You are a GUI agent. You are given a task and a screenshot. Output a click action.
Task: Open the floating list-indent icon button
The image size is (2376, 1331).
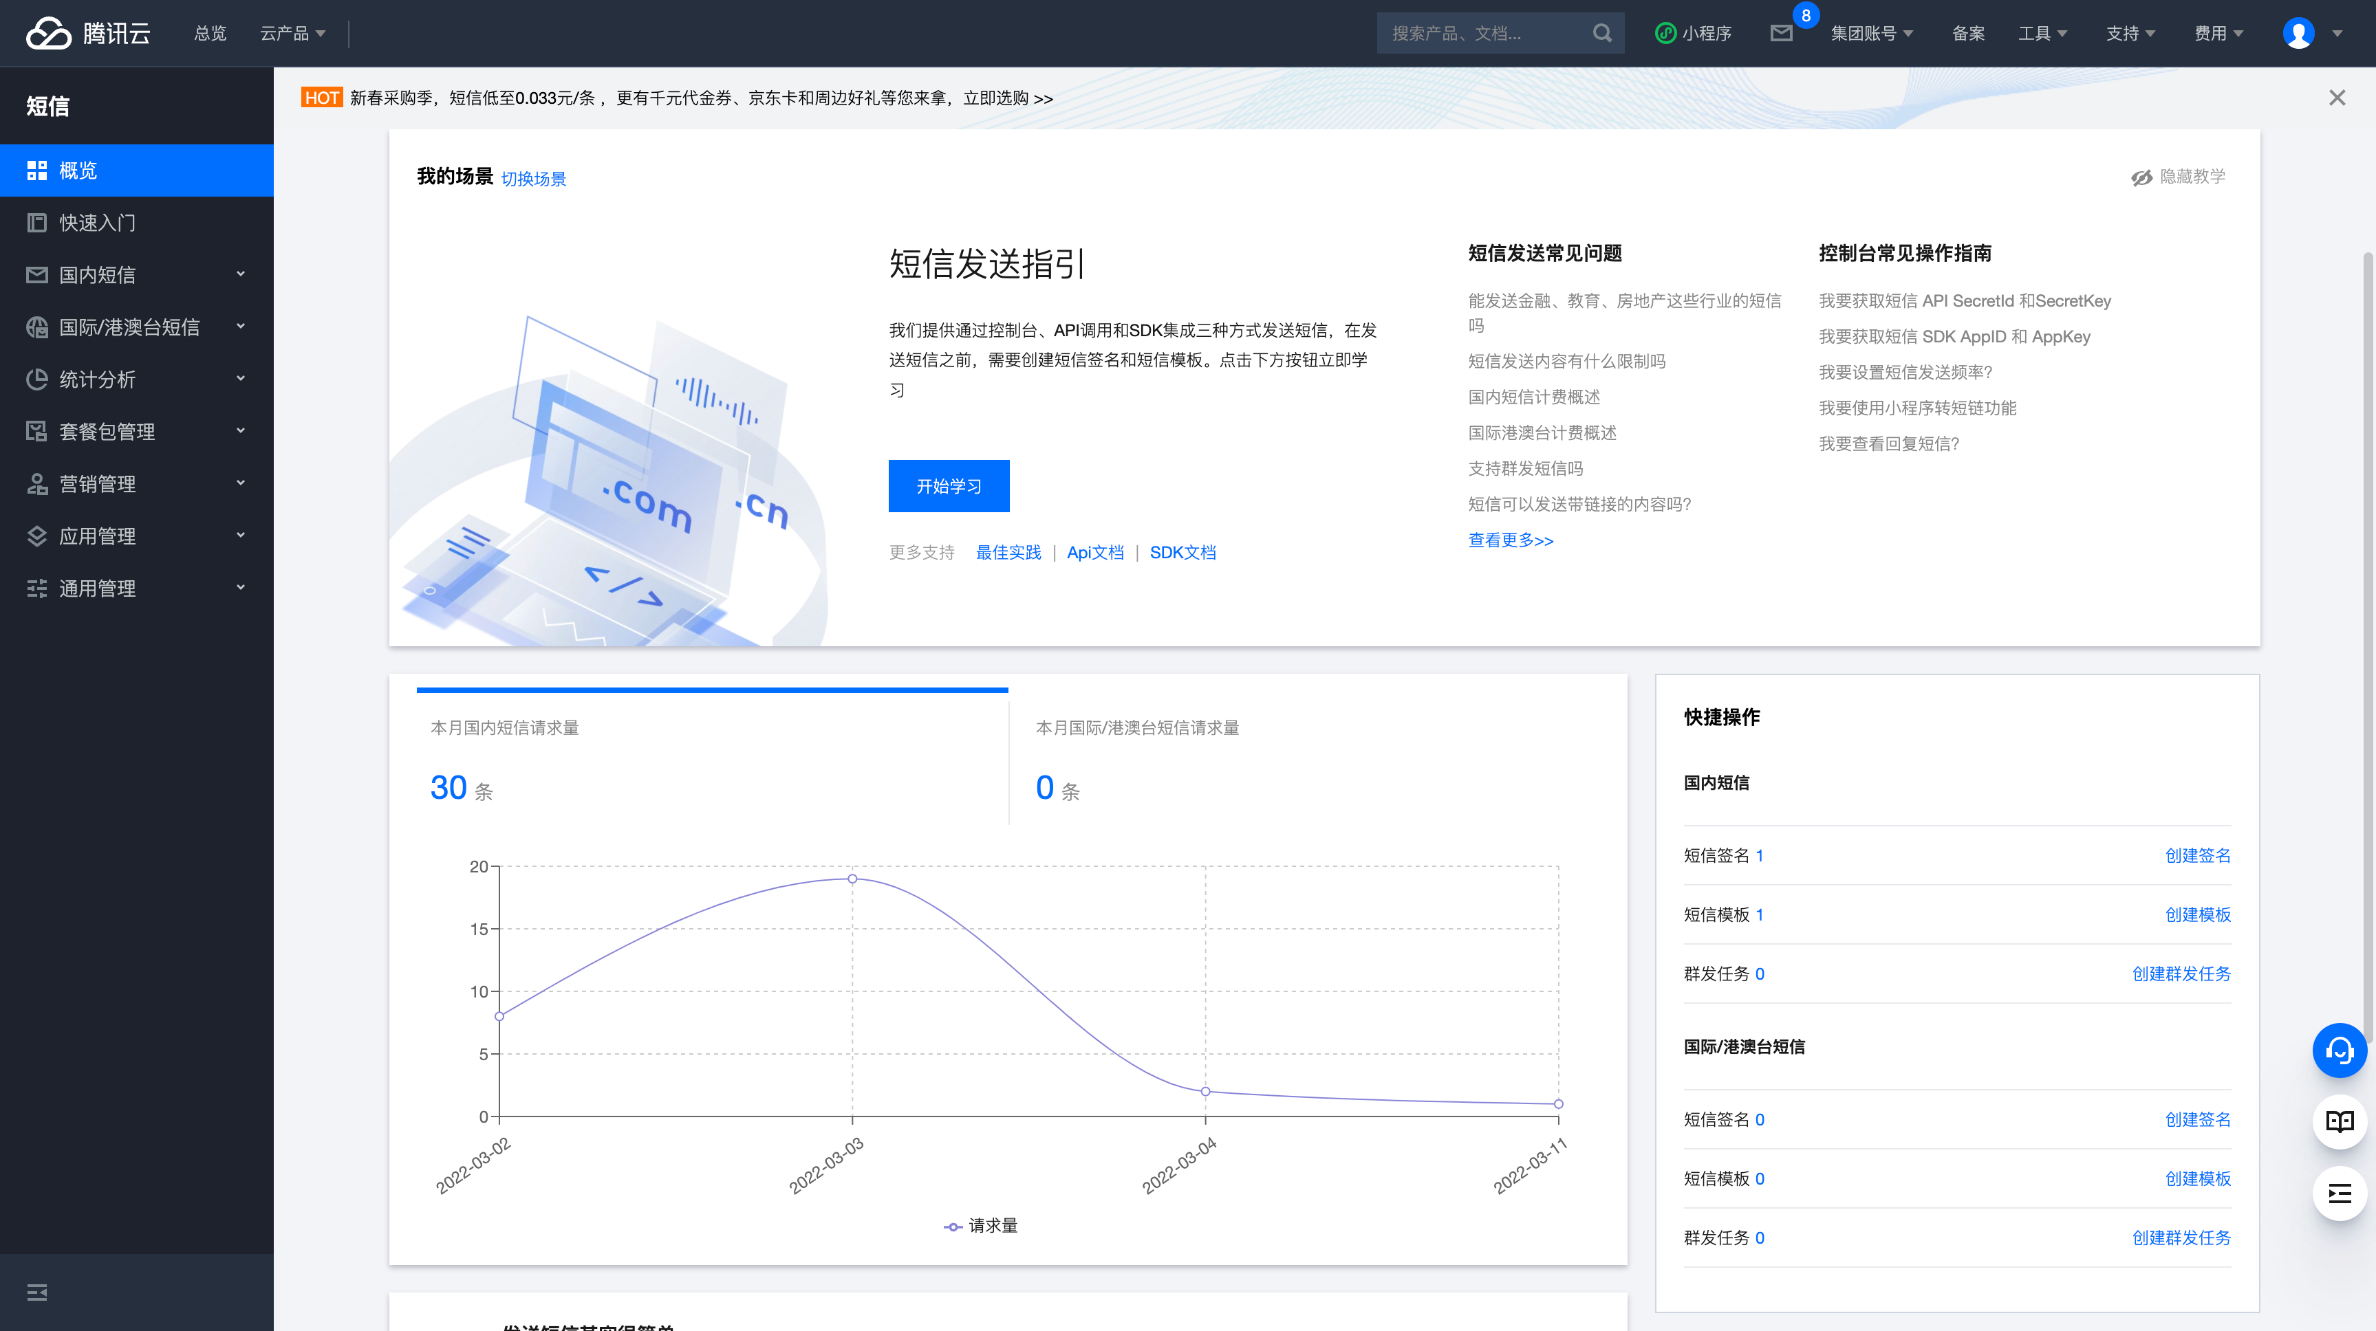tap(2339, 1193)
